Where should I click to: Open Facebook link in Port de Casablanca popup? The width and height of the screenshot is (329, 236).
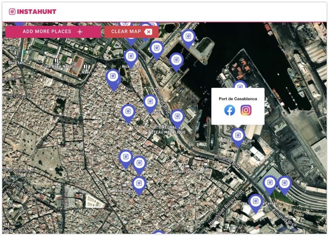tap(229, 110)
